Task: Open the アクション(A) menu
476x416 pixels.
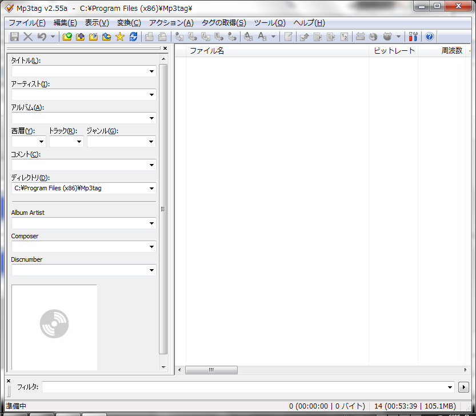Action: (171, 23)
